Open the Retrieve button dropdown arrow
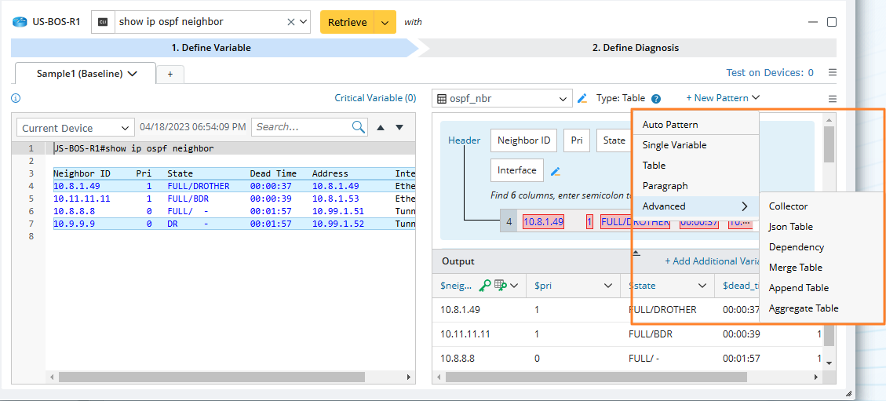The height and width of the screenshot is (401, 886). [385, 22]
